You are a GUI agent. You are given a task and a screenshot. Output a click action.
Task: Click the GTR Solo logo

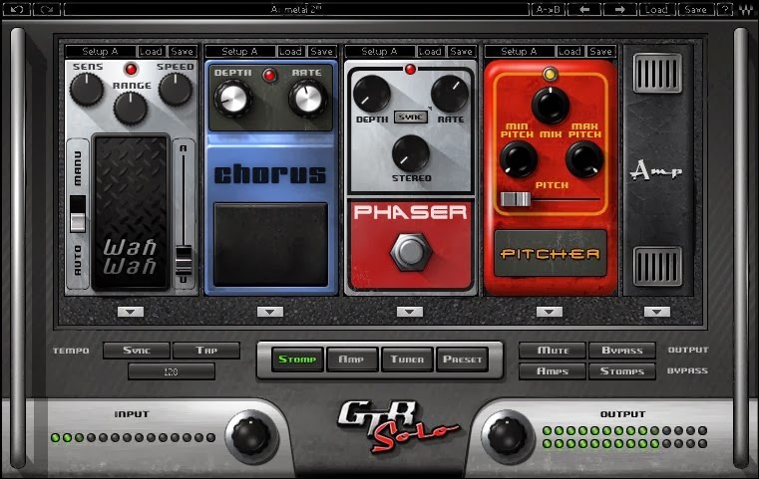pyautogui.click(x=398, y=425)
